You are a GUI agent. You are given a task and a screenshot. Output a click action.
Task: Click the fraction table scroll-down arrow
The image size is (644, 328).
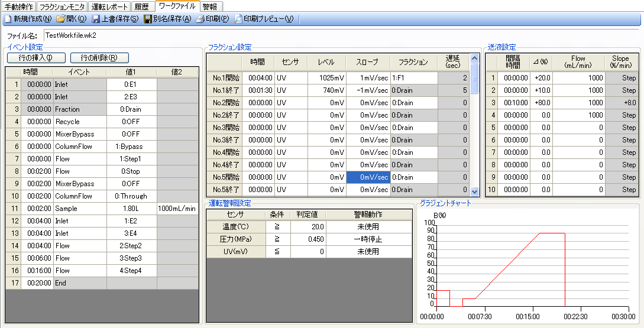point(475,191)
